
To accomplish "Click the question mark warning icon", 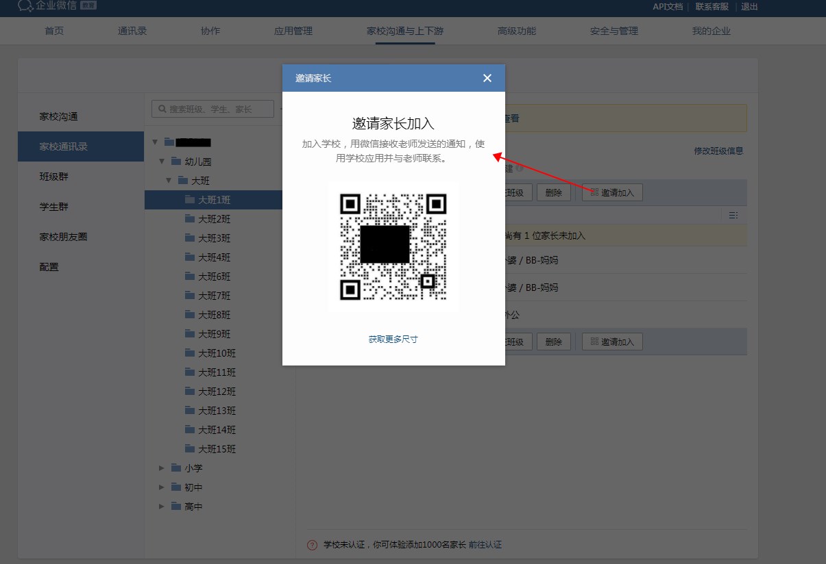I will (312, 545).
